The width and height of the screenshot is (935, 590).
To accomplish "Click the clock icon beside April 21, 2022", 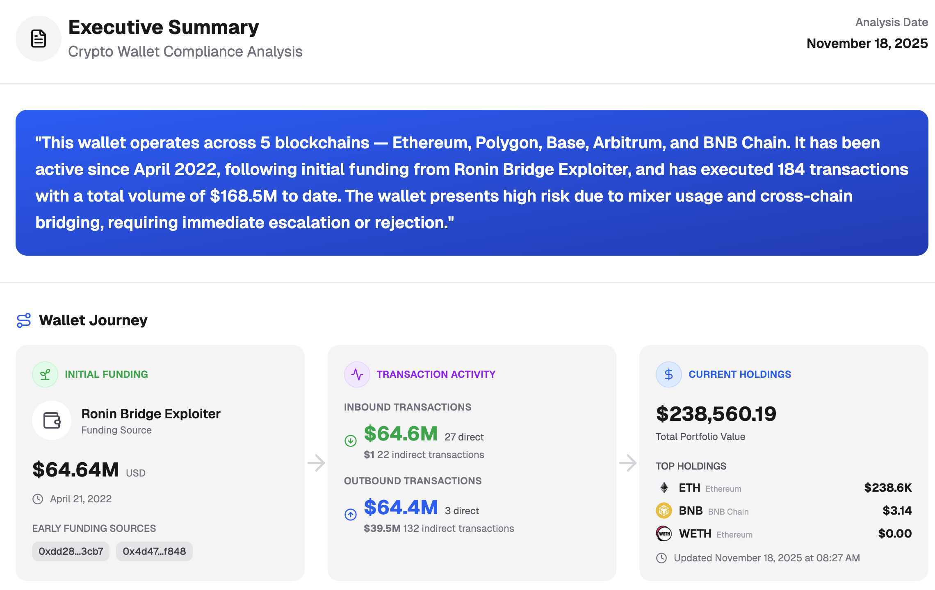I will (x=38, y=499).
